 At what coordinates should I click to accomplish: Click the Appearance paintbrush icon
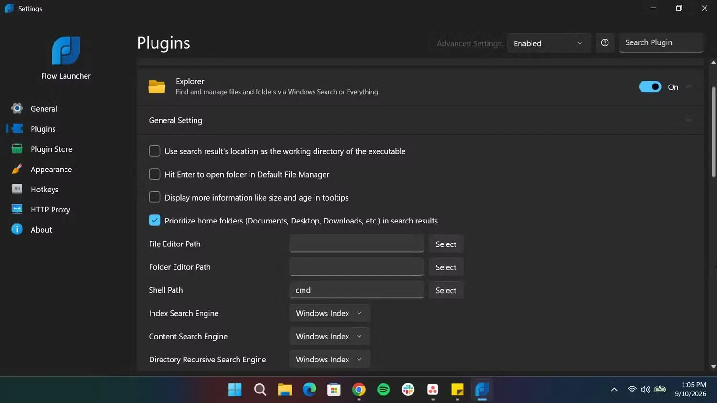(17, 169)
